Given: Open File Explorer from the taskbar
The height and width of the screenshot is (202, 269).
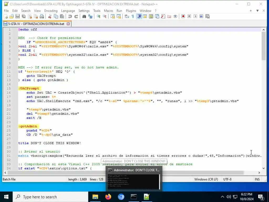Looking at the screenshot, I should coord(95,197).
